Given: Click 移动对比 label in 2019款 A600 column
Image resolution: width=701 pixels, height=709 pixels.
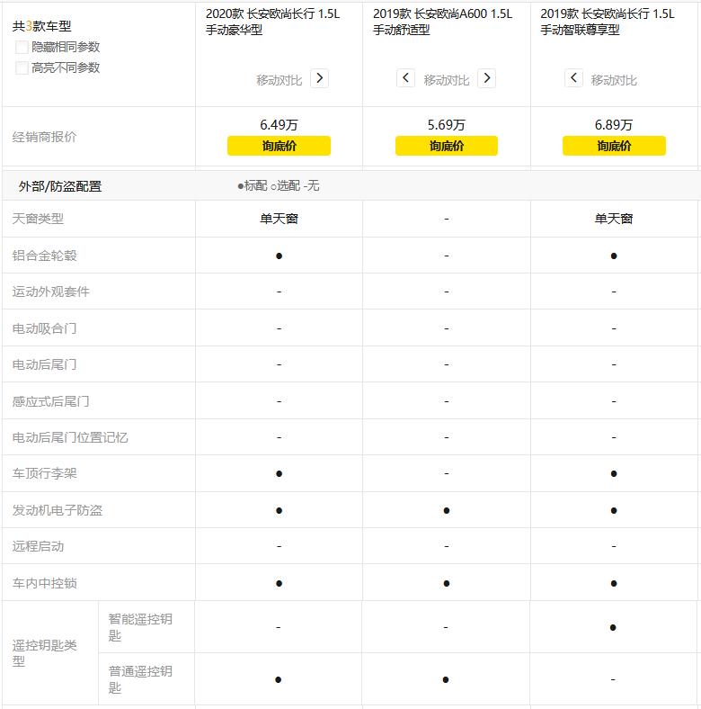Looking at the screenshot, I should [x=447, y=80].
